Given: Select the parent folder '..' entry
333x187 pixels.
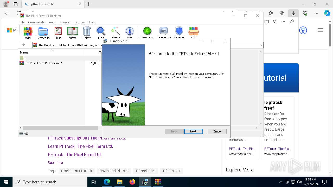Looking at the screenshot, I should pos(60,58).
